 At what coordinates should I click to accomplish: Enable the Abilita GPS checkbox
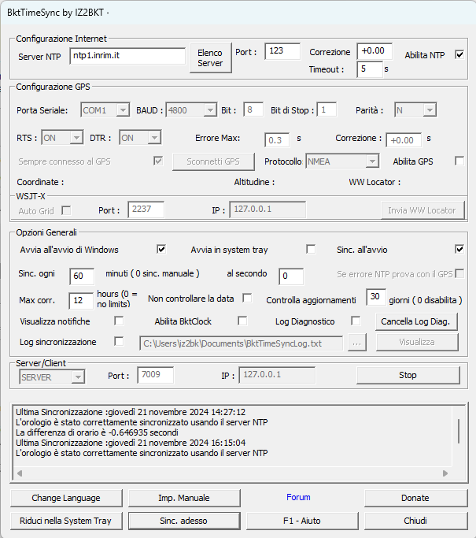[459, 161]
